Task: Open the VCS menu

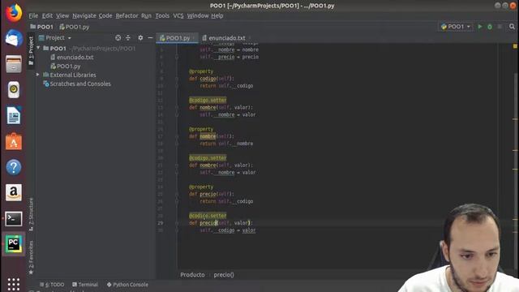Action: click(178, 15)
